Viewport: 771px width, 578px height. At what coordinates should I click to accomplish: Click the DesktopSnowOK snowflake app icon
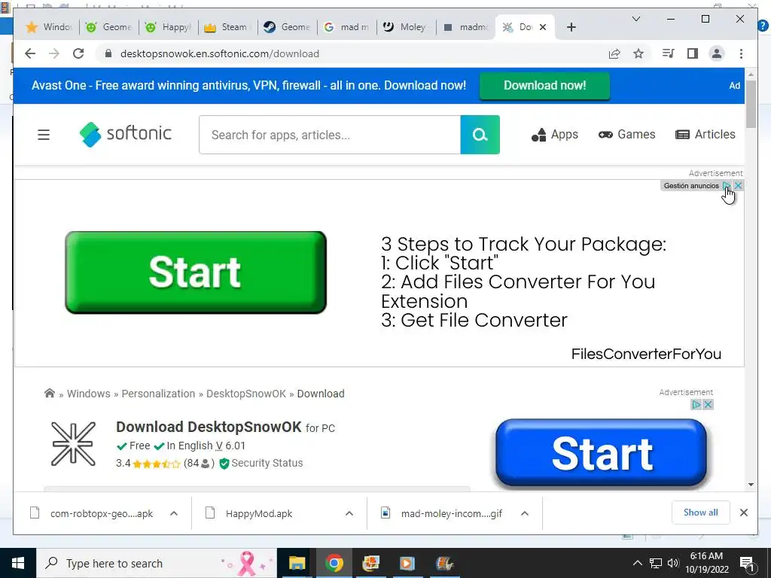[x=73, y=444]
